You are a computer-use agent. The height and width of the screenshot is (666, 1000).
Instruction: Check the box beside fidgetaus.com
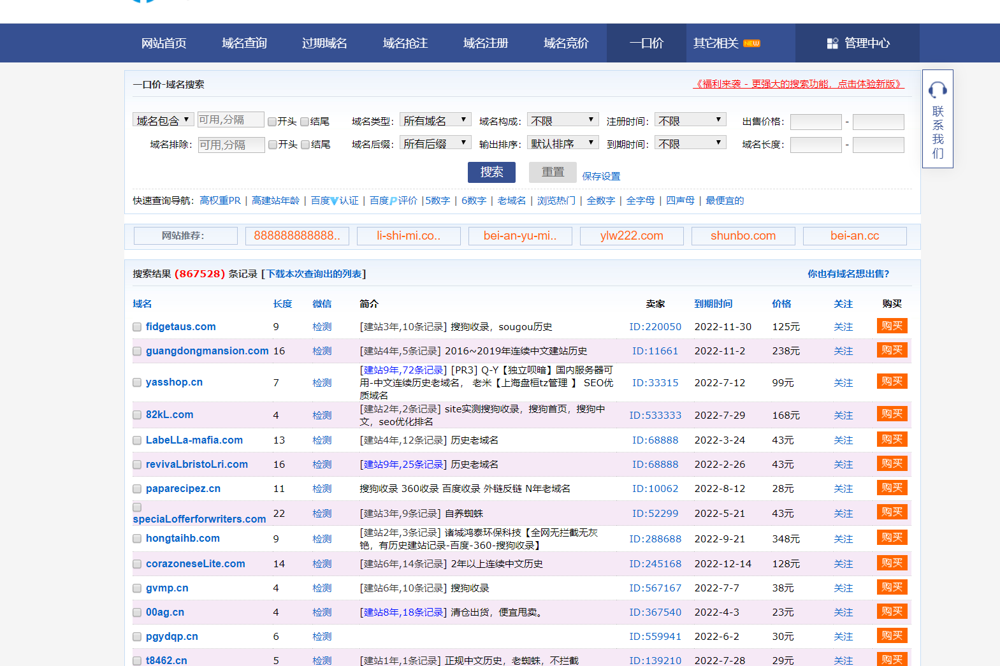pos(137,327)
